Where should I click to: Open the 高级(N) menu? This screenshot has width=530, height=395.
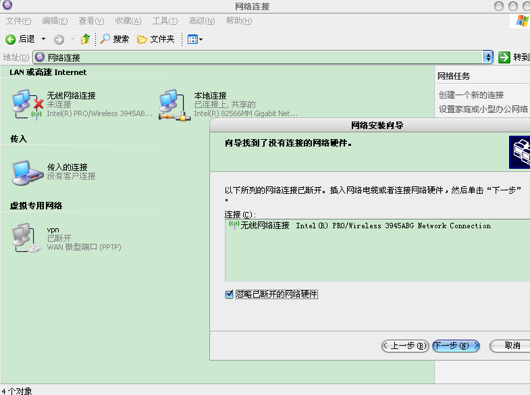click(202, 21)
